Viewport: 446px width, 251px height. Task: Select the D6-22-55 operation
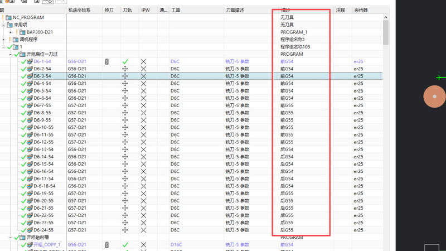click(43, 215)
